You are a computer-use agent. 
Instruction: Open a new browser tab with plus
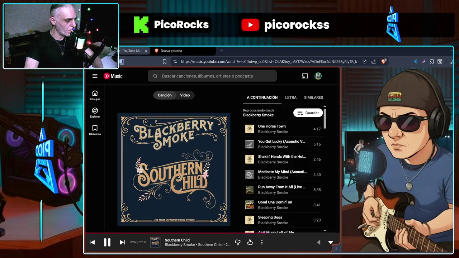pos(222,51)
